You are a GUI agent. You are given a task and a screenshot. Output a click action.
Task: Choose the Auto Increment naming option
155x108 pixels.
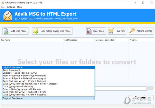pos(49,70)
